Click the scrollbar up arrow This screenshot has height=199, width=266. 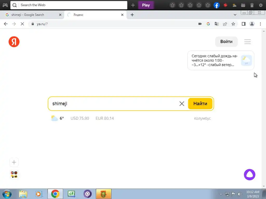[264, 31]
